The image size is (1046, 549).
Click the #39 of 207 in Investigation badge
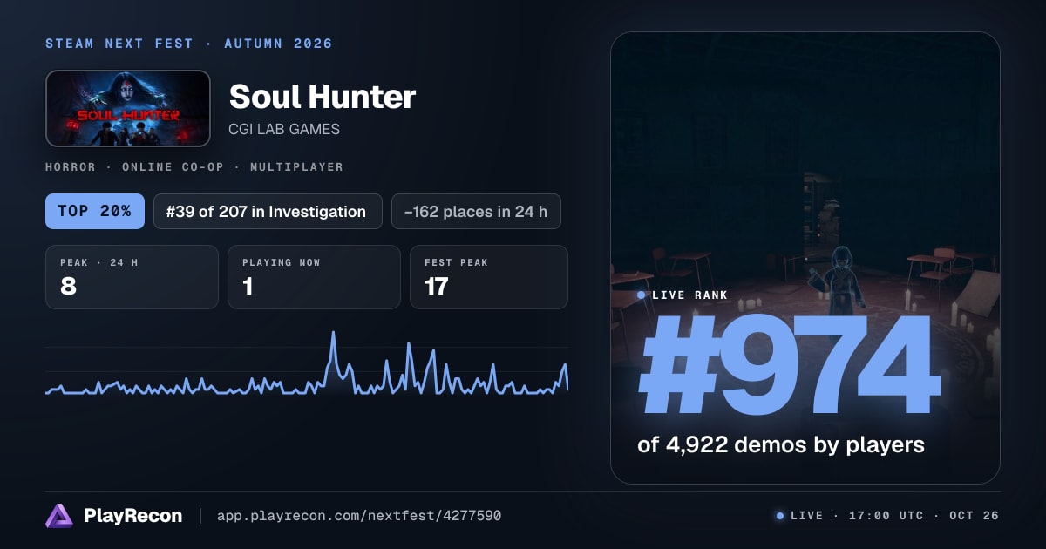coord(268,211)
